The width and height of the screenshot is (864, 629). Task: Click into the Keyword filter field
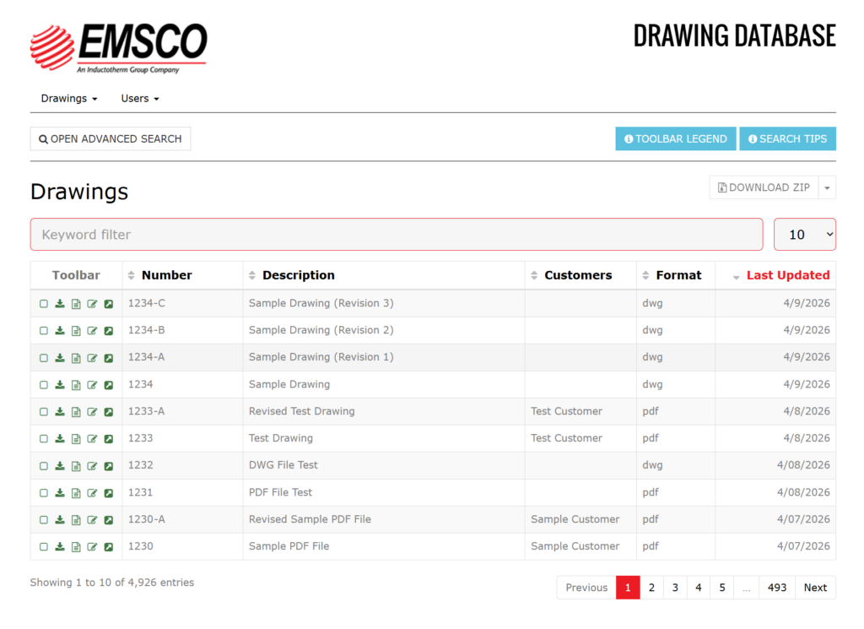[x=397, y=235]
